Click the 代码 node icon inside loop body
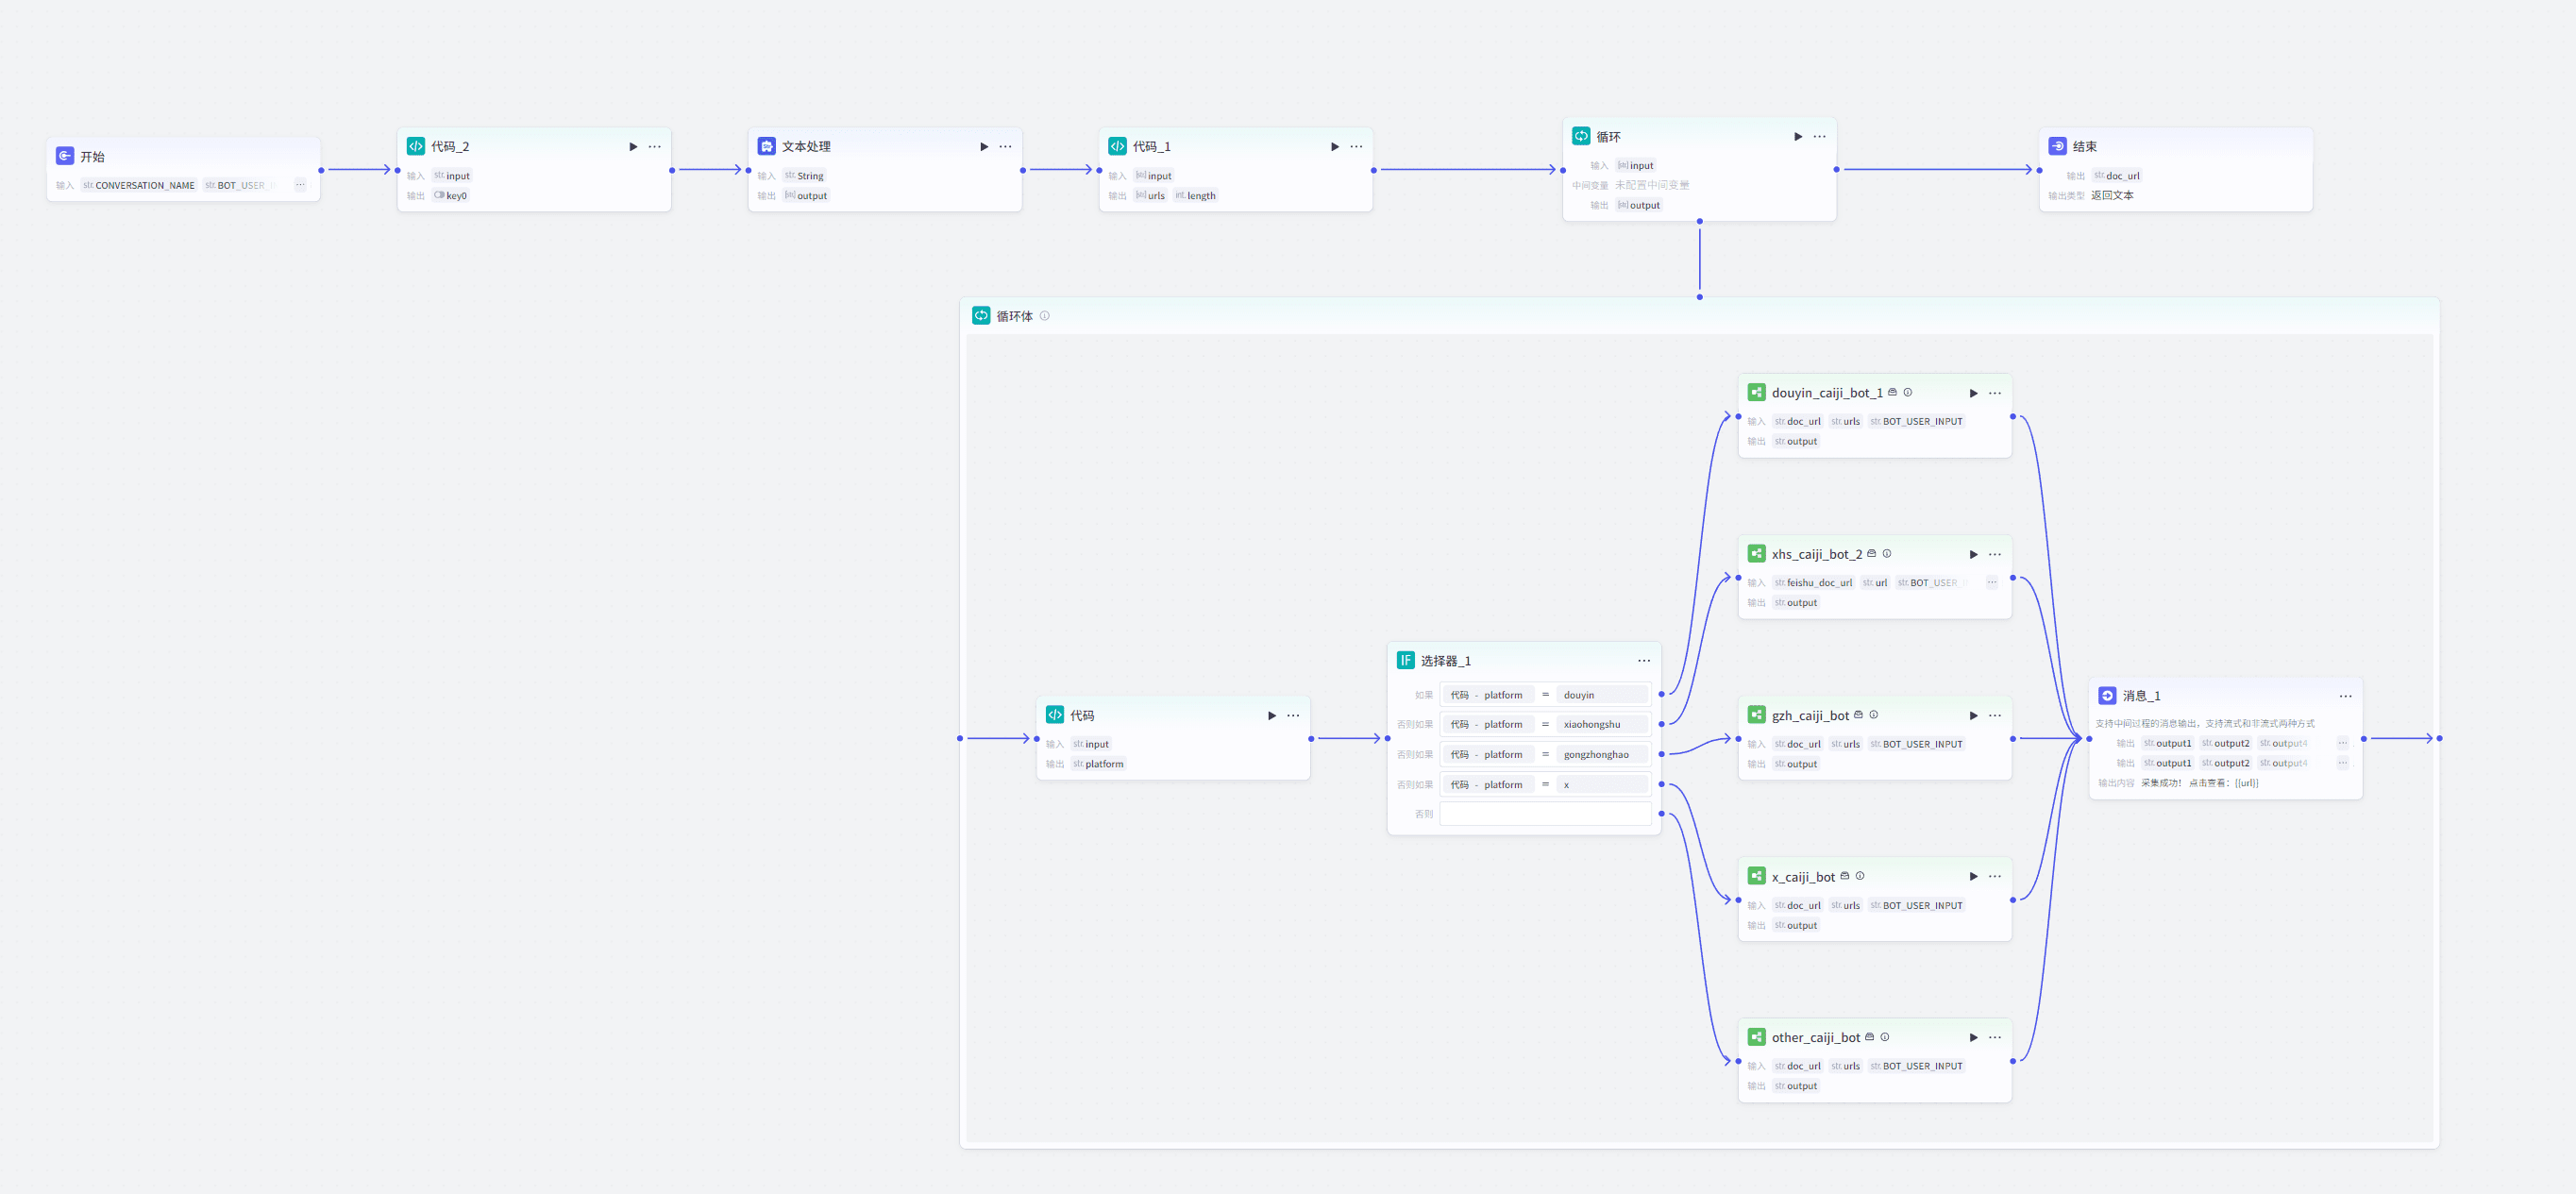2576x1194 pixels. (1054, 715)
